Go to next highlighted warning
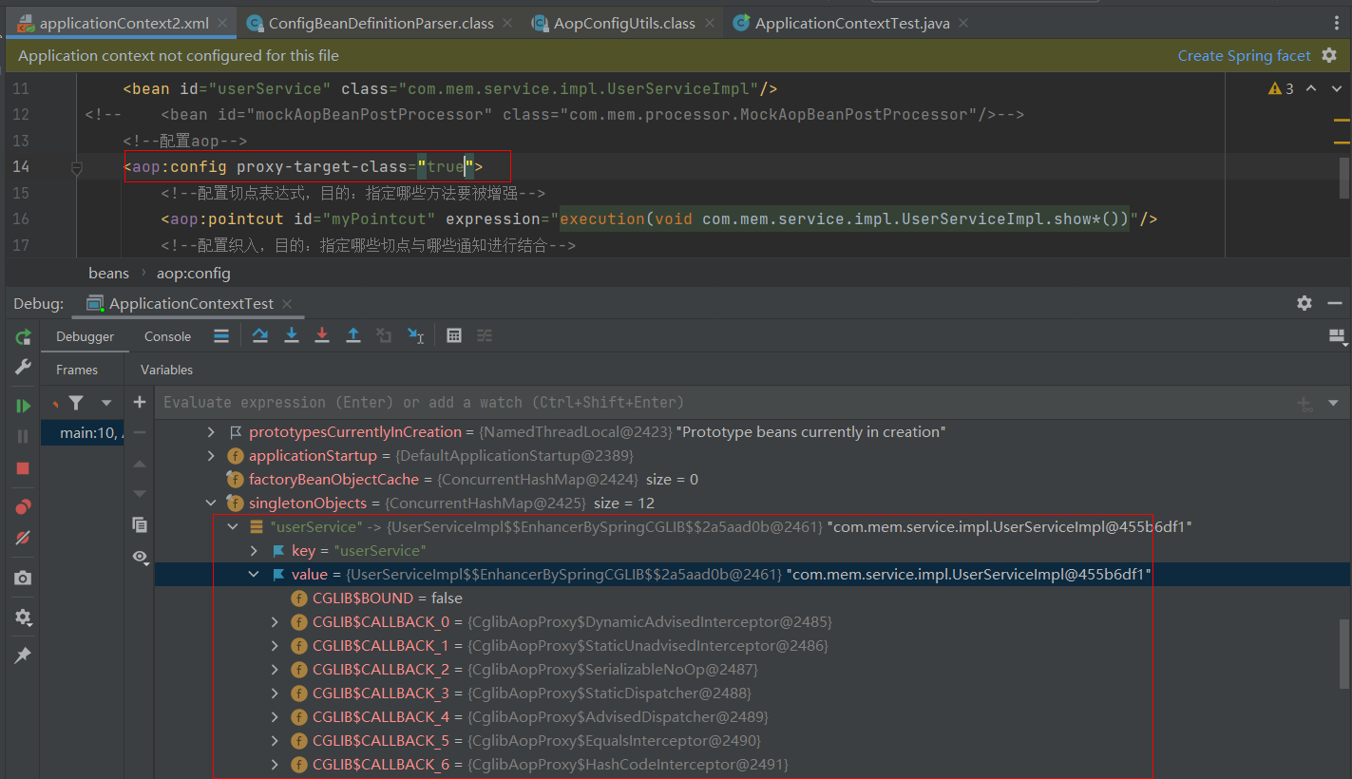The image size is (1352, 779). pos(1335,88)
